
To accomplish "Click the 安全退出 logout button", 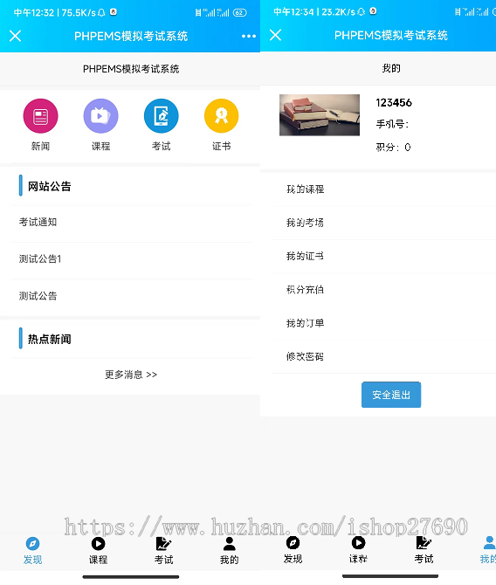I will [x=391, y=395].
